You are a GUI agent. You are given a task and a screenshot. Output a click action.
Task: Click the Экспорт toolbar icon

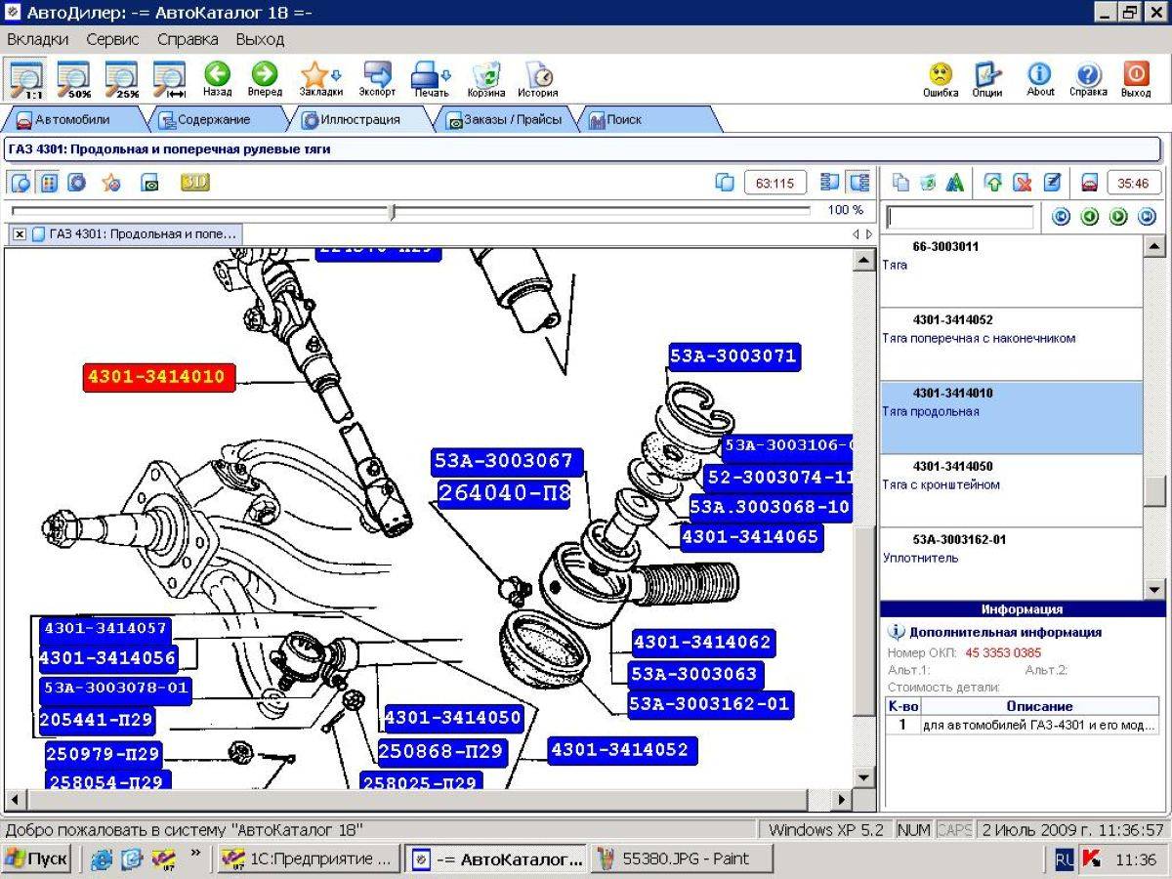pyautogui.click(x=377, y=78)
